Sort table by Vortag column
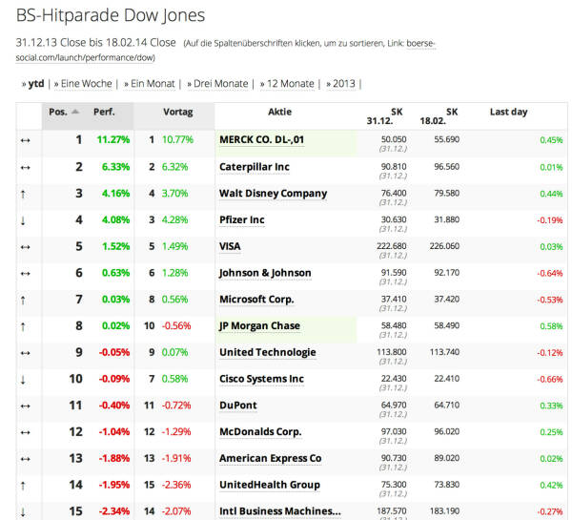Screen dimensions: 572x520 click(177, 112)
